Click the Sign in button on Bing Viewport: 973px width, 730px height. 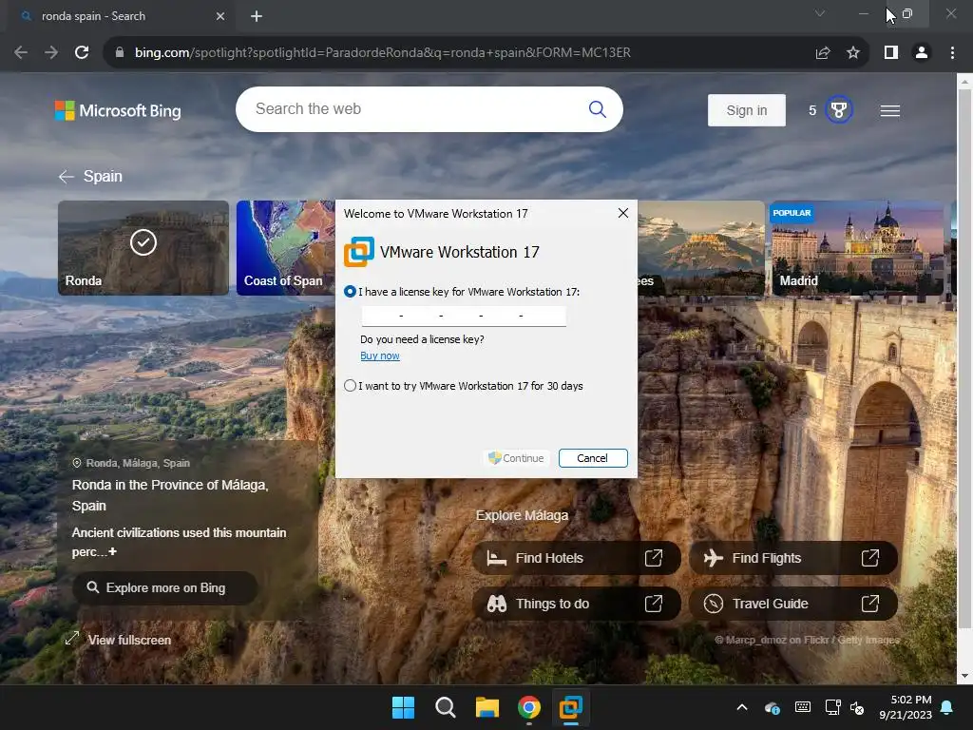[747, 110]
